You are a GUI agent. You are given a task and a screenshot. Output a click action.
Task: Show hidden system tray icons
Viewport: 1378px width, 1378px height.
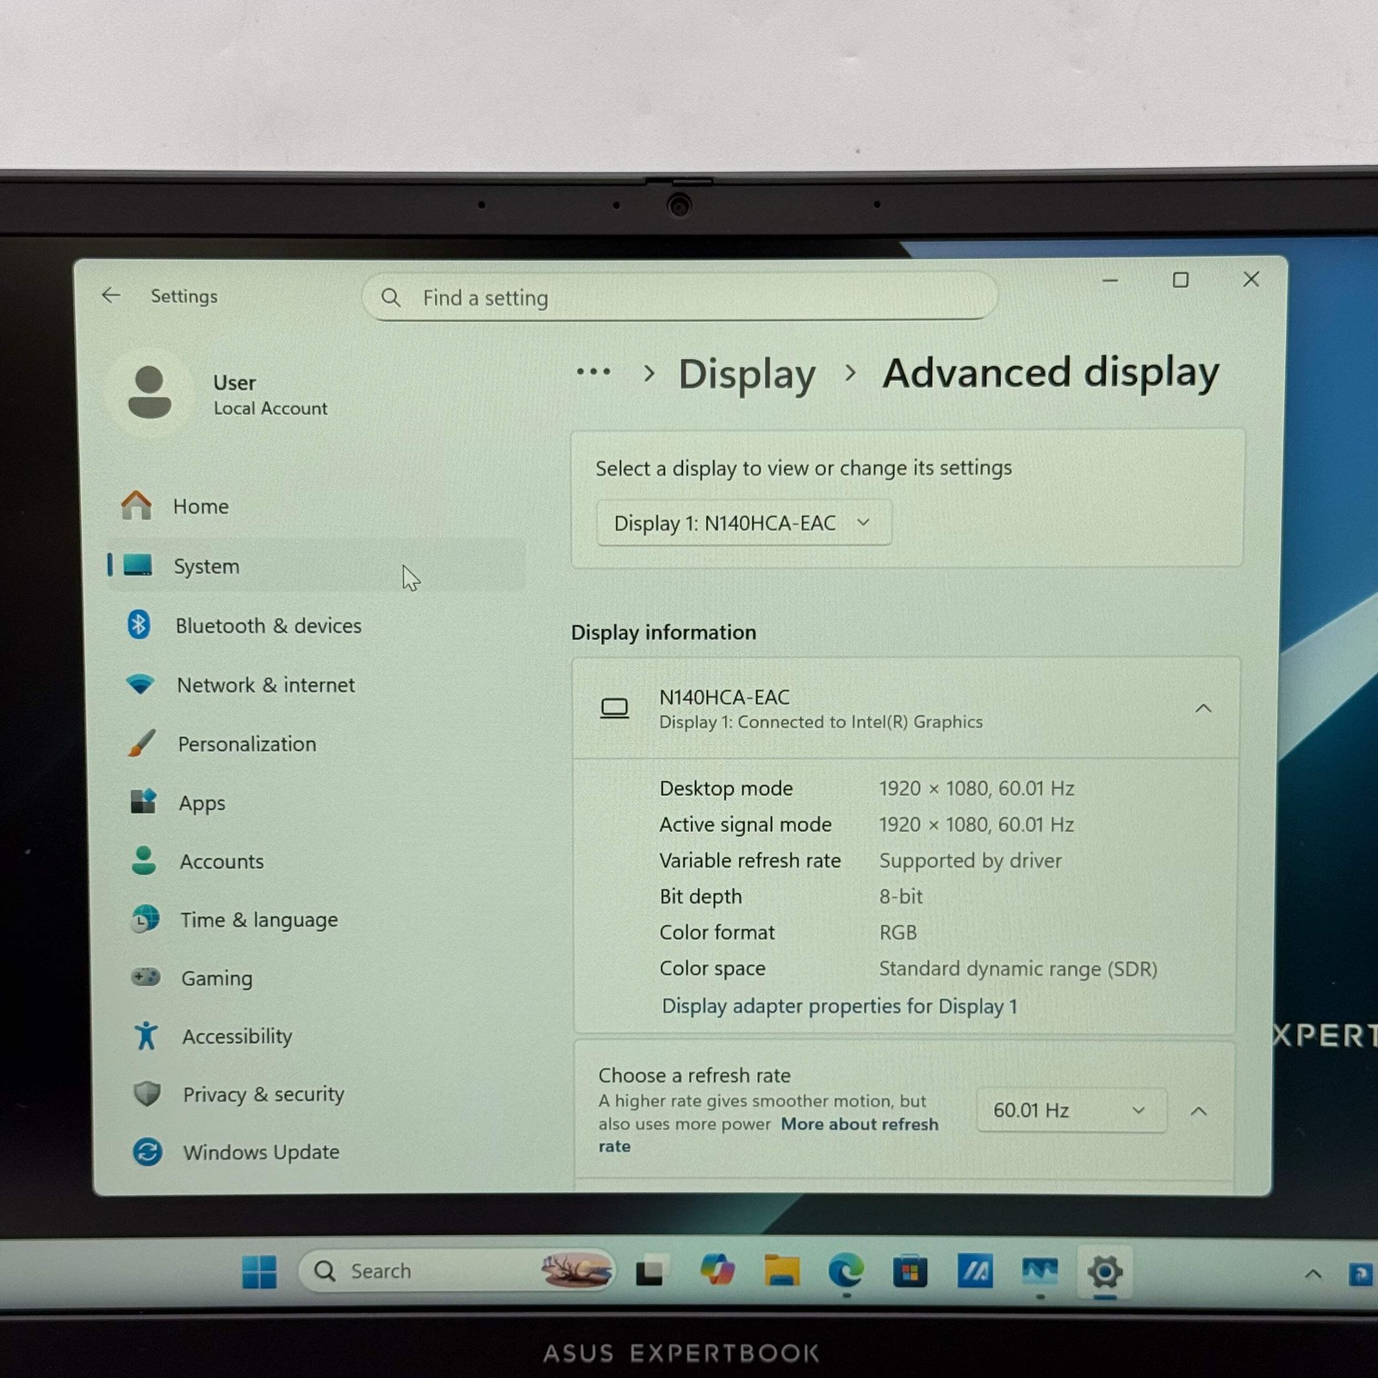click(1313, 1274)
